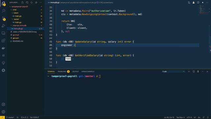211x119 pixels.
Task: Open the go.sum file
Action: tap(16, 38)
